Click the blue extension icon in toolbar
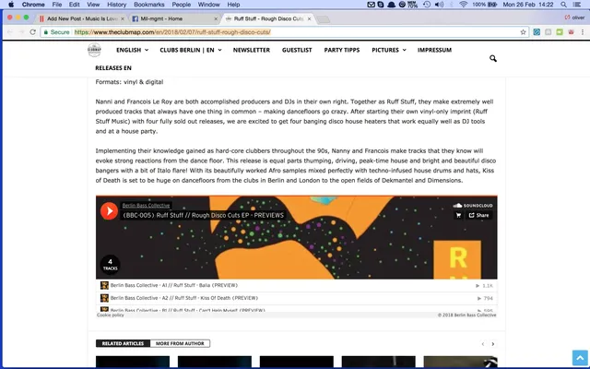The image size is (590, 369). click(x=537, y=32)
